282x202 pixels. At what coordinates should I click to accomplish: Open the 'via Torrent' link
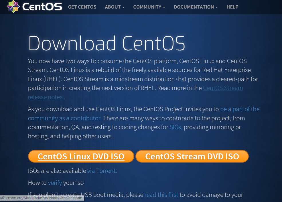click(102, 171)
